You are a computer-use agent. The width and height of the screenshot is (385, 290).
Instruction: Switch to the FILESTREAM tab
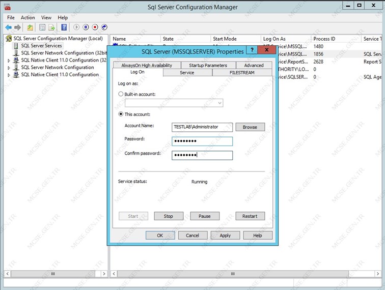tap(242, 73)
